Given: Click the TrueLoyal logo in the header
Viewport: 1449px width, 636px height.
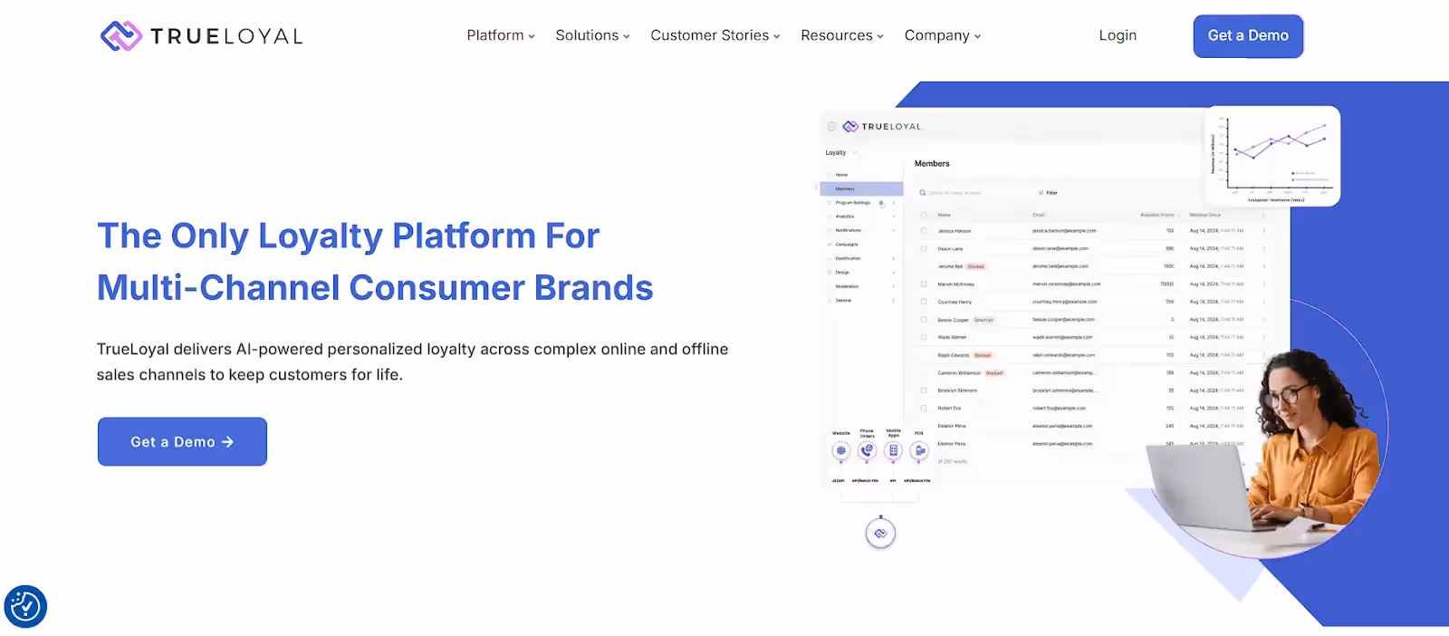Looking at the screenshot, I should pos(201,36).
